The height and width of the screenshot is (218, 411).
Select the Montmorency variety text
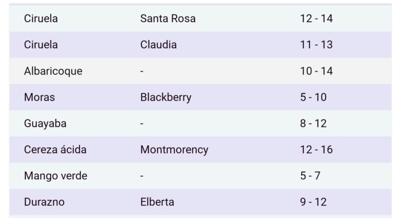click(x=174, y=150)
